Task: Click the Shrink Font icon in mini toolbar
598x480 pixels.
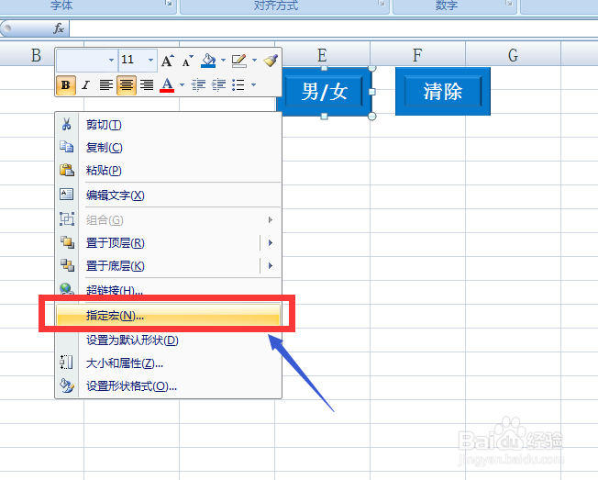Action: tap(187, 61)
